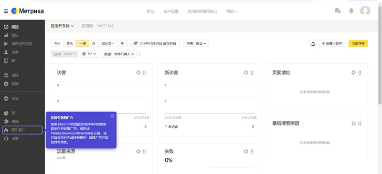This screenshot has height=174, width=382.
Task: Open 报告 in the left sidebar
Action: [15, 35]
